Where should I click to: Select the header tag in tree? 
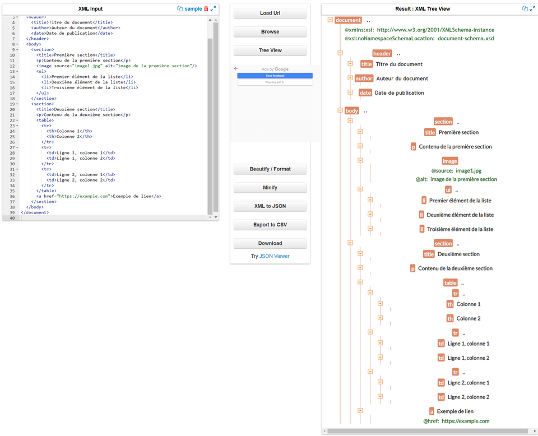pyautogui.click(x=382, y=53)
